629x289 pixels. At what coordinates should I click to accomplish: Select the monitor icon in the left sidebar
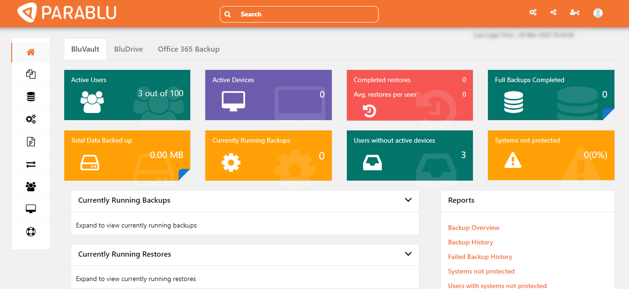31,209
